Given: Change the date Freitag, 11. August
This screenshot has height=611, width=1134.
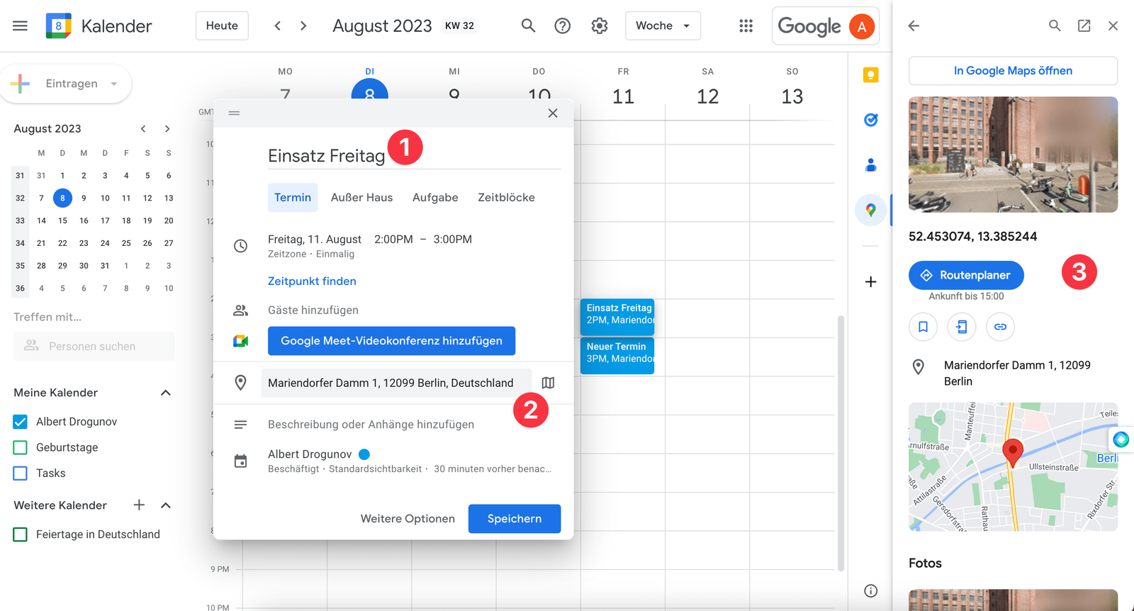Looking at the screenshot, I should pyautogui.click(x=315, y=240).
